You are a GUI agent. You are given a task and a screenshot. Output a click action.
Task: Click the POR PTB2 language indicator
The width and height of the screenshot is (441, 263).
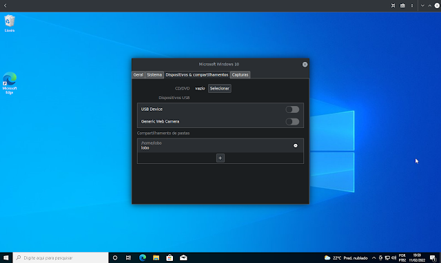[402, 257]
